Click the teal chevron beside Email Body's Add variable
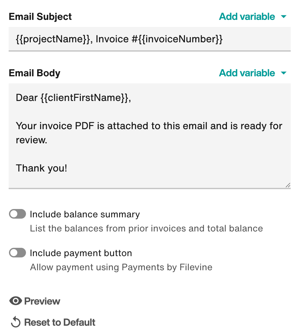The width and height of the screenshot is (300, 335). tap(284, 73)
